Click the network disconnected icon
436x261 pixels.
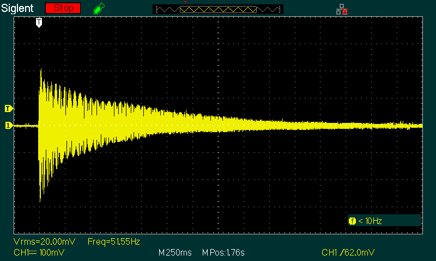point(342,9)
